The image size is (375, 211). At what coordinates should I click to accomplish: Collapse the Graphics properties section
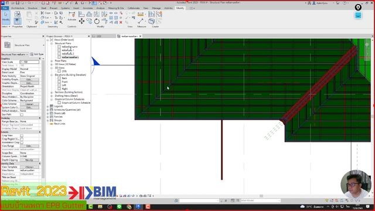tap(40, 59)
